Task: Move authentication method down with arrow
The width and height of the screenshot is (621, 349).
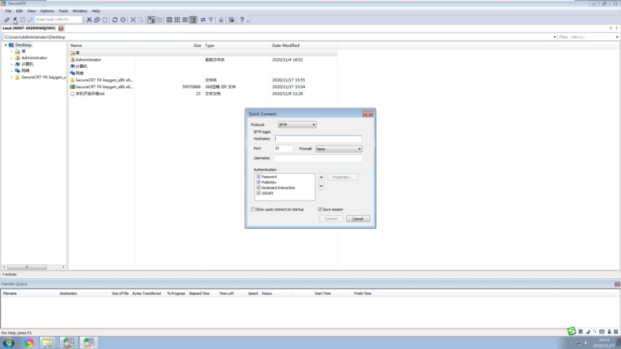Action: [x=321, y=186]
